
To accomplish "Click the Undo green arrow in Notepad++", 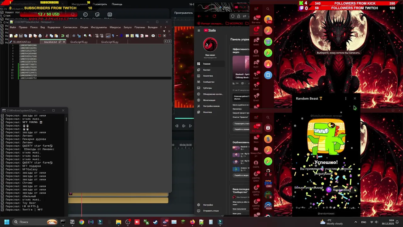I will click(63, 36).
